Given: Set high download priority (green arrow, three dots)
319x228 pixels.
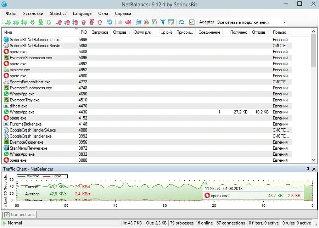Looking at the screenshot, I should tap(24, 22).
